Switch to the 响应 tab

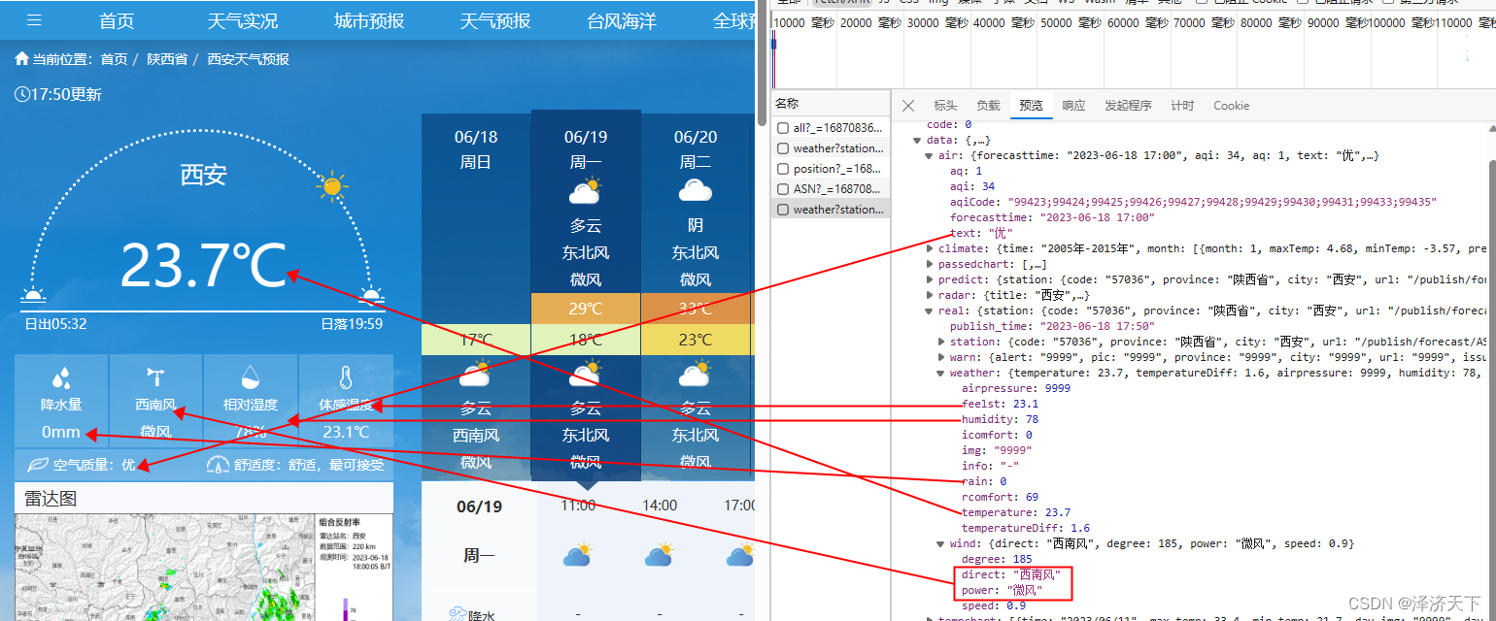[x=1073, y=105]
